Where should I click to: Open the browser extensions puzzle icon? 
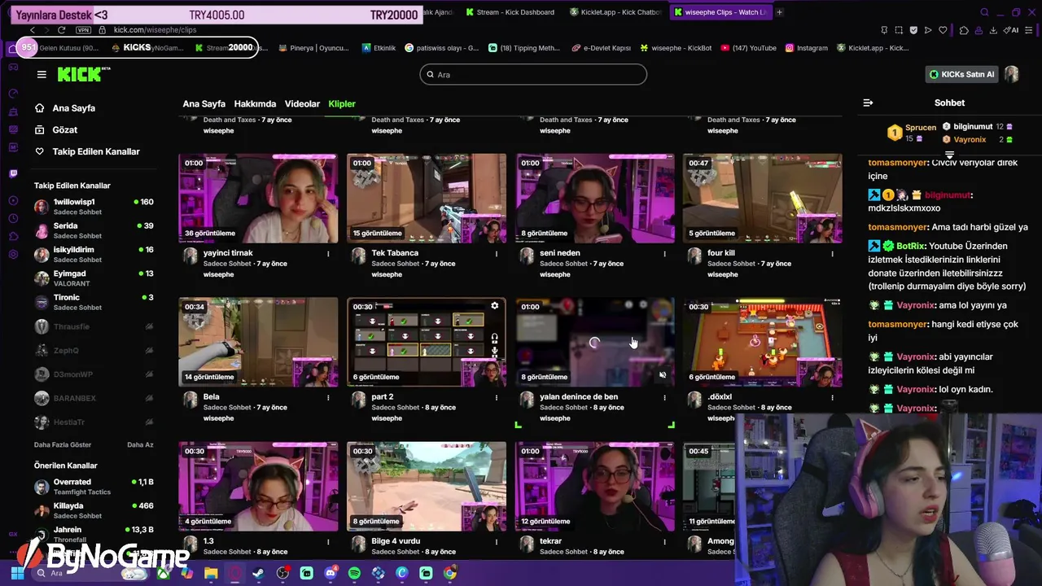pos(964,30)
